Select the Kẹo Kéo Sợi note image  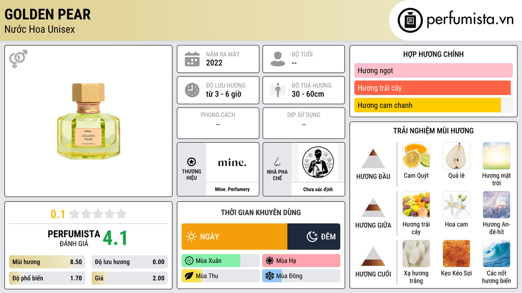pos(456,253)
